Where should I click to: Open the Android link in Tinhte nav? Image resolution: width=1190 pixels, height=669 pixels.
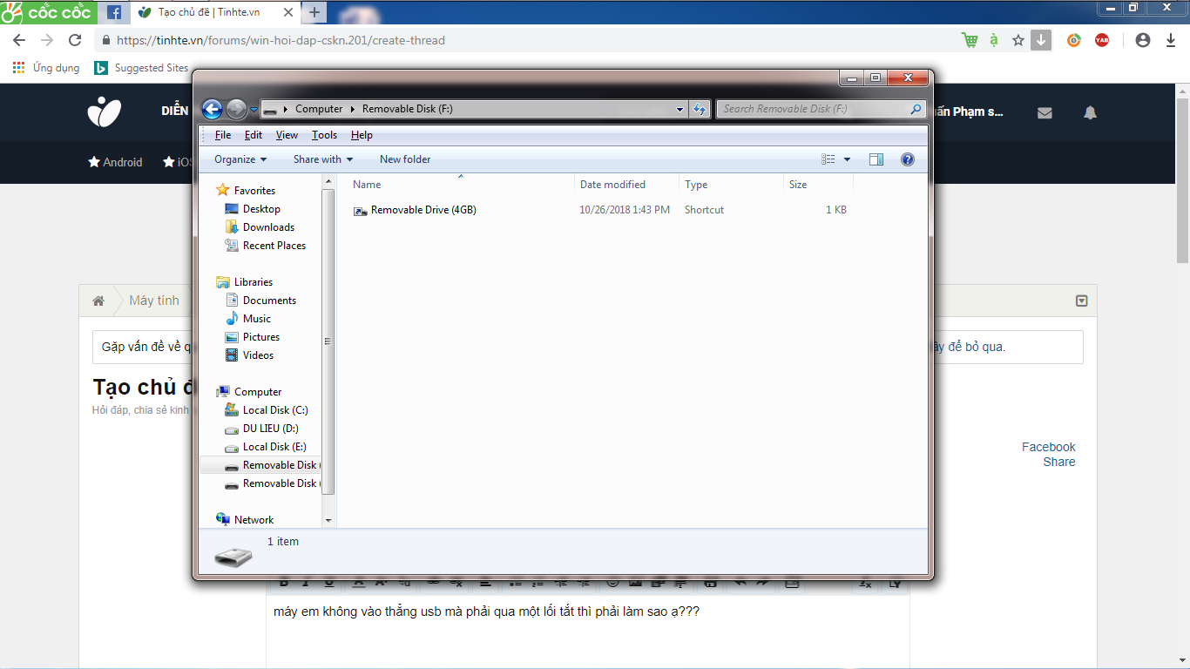[x=115, y=162]
